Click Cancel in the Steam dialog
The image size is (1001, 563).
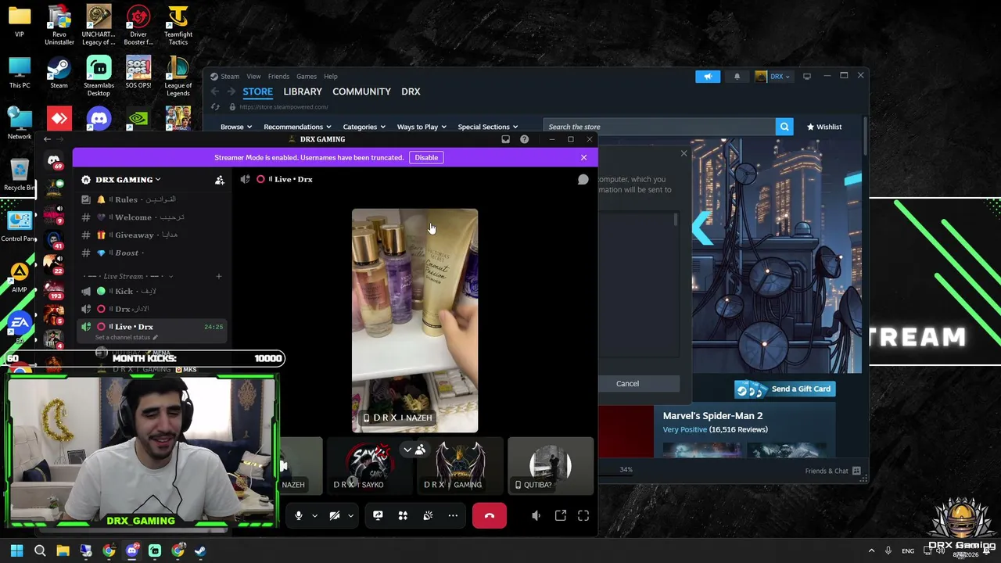click(x=627, y=383)
